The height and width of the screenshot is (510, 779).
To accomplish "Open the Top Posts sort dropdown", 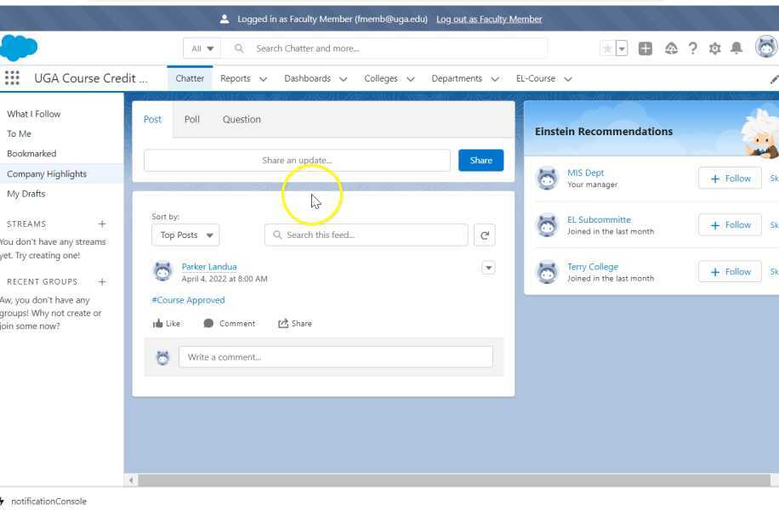I will click(185, 235).
